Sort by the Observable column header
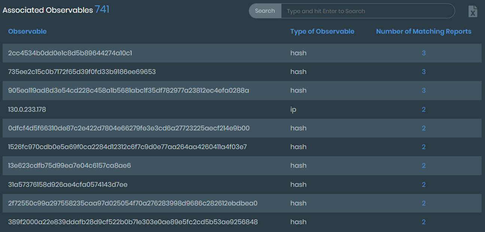This screenshot has height=232, width=485. (27, 31)
